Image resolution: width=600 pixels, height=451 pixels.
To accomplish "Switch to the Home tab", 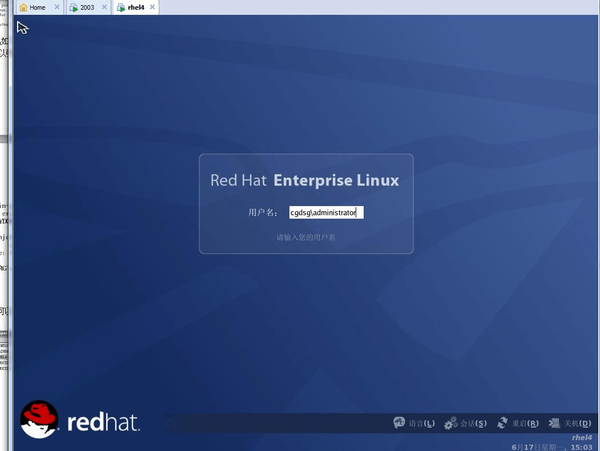I will click(38, 7).
